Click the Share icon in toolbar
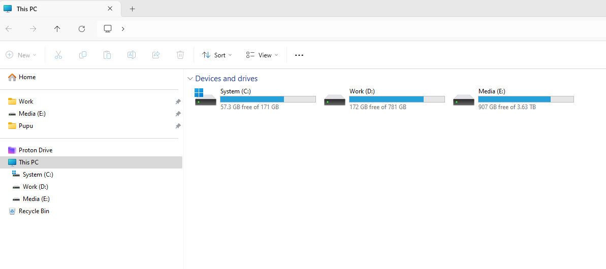This screenshot has width=606, height=269. click(x=156, y=55)
